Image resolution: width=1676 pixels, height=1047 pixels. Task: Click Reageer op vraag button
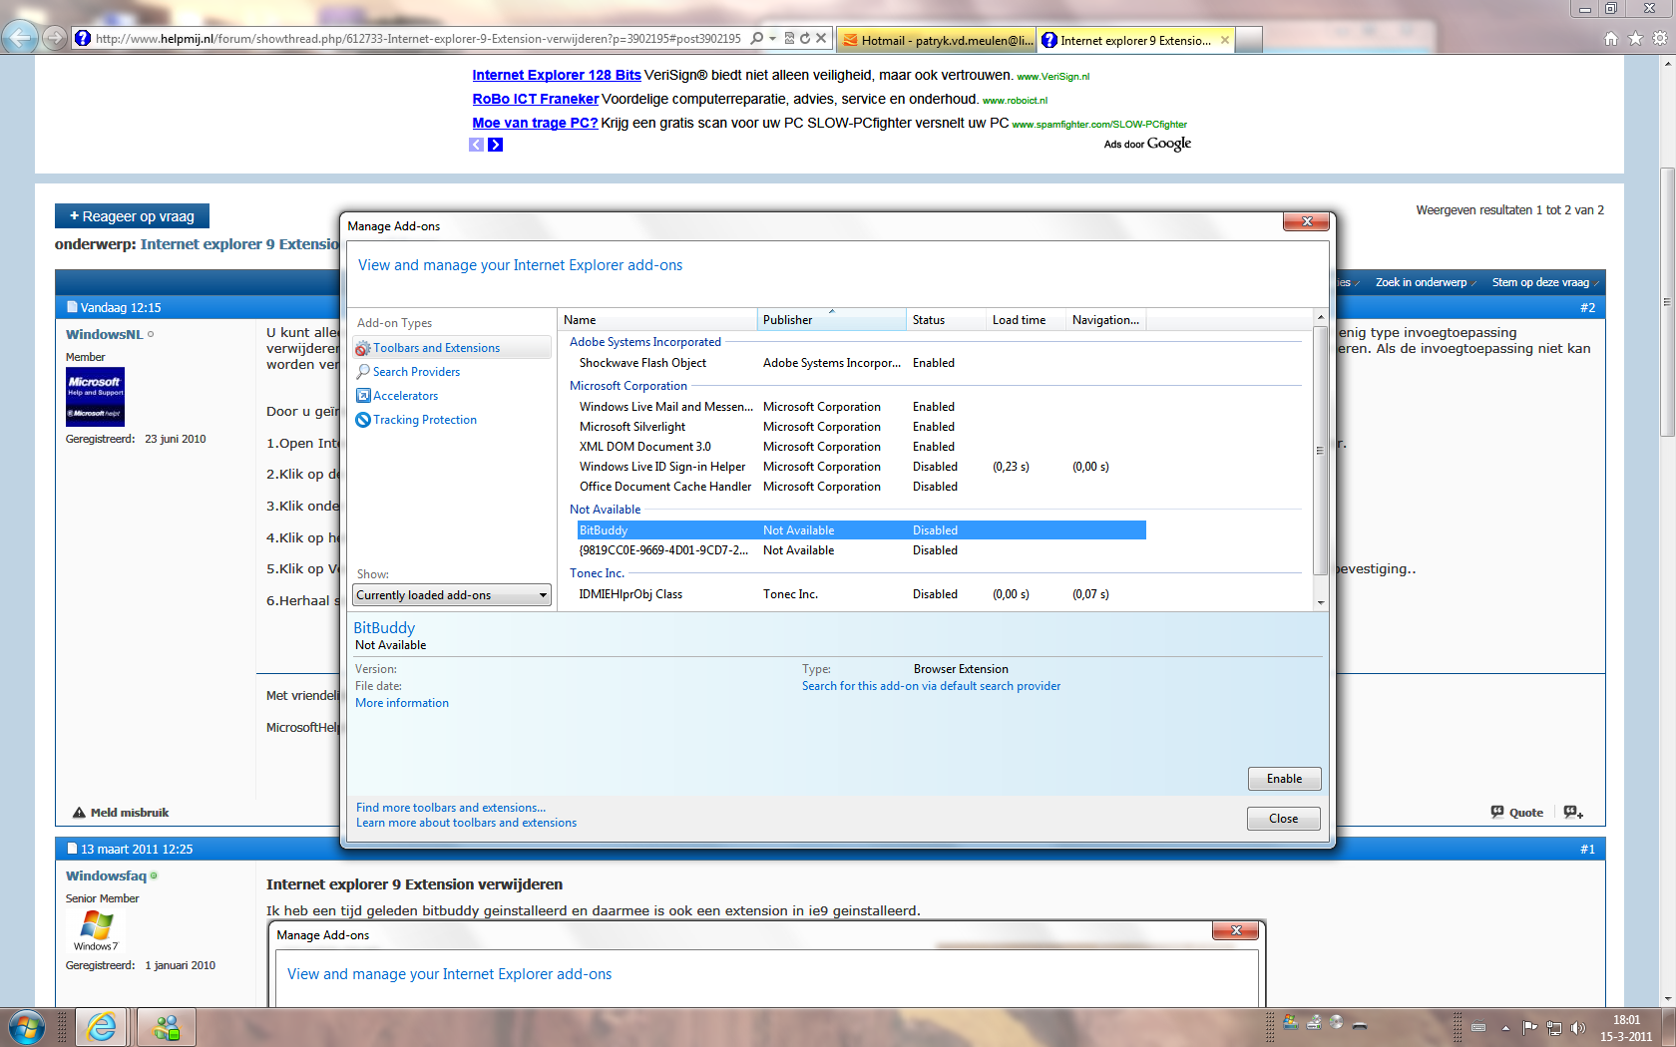click(132, 216)
